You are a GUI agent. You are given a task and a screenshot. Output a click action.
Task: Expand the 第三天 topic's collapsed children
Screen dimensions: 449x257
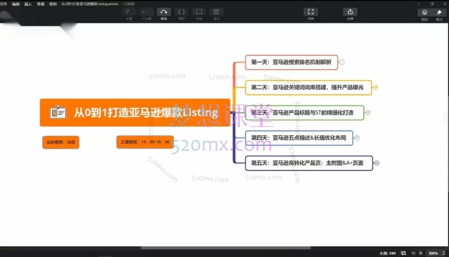[x=368, y=113]
